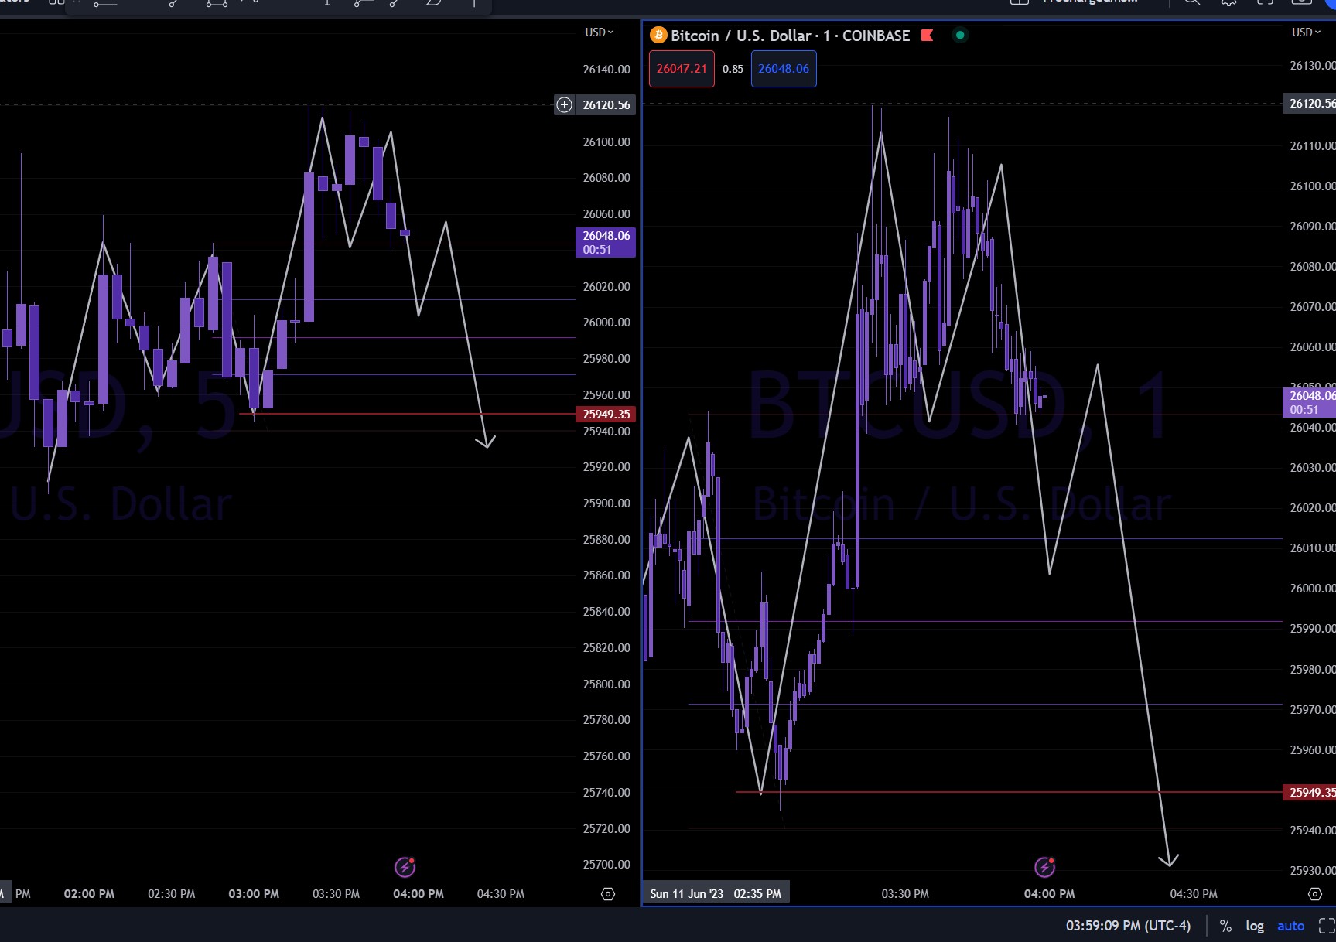Click 04:30 PM on the left time axis
The height and width of the screenshot is (942, 1336).
tap(501, 894)
